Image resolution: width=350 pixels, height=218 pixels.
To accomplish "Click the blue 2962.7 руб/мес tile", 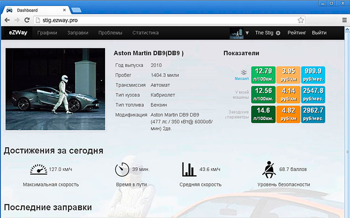I will point(313,114).
